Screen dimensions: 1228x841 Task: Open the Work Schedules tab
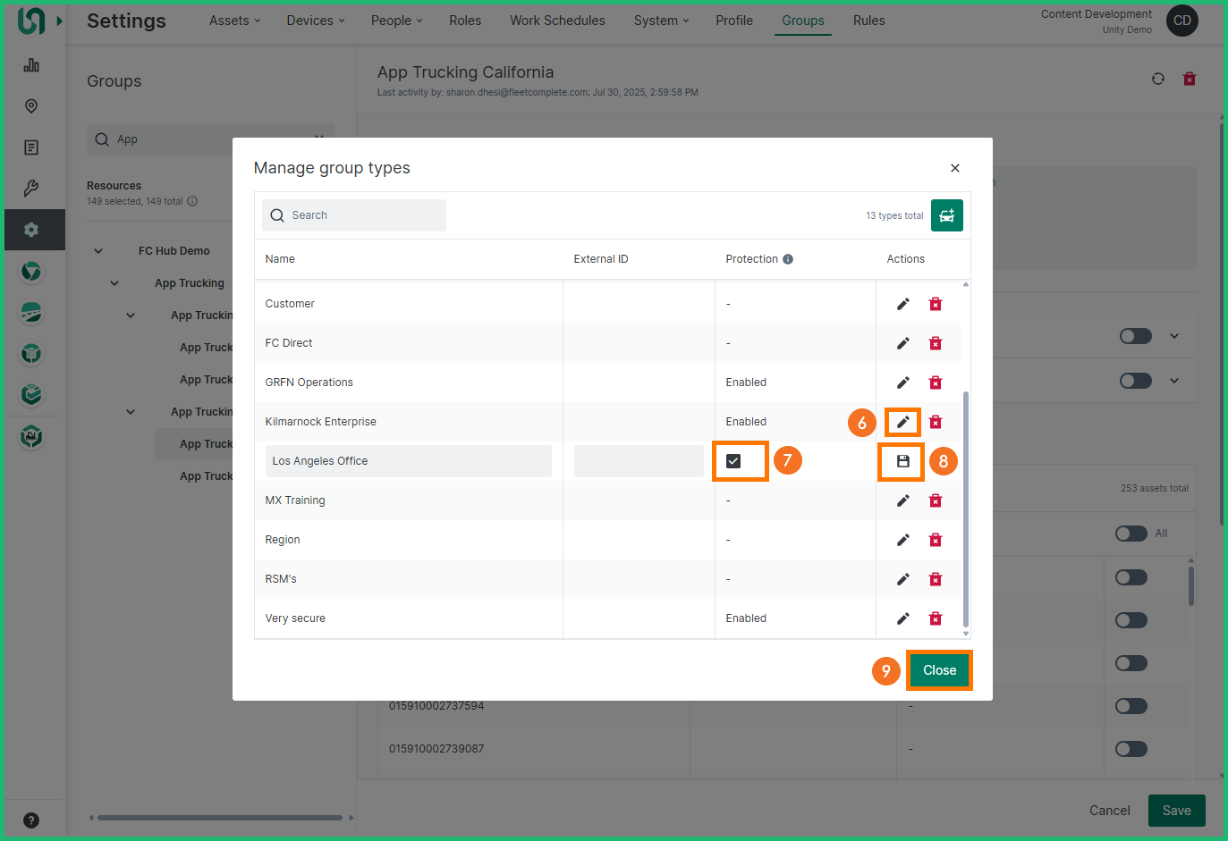coord(557,21)
